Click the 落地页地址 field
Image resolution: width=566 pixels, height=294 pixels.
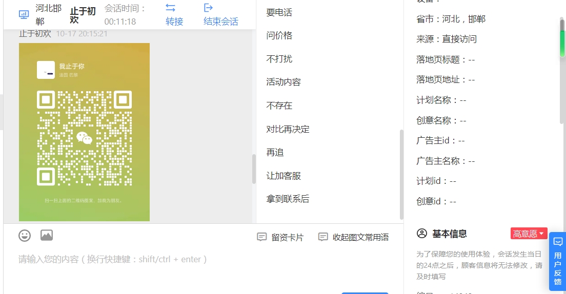[x=446, y=79]
